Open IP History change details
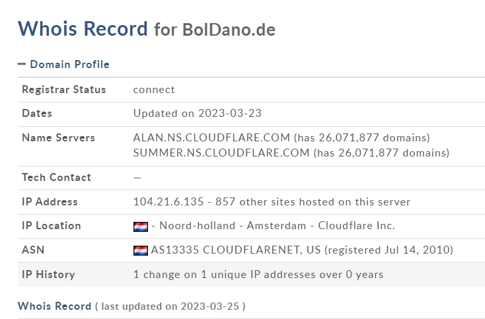The width and height of the screenshot is (485, 319). (x=258, y=275)
